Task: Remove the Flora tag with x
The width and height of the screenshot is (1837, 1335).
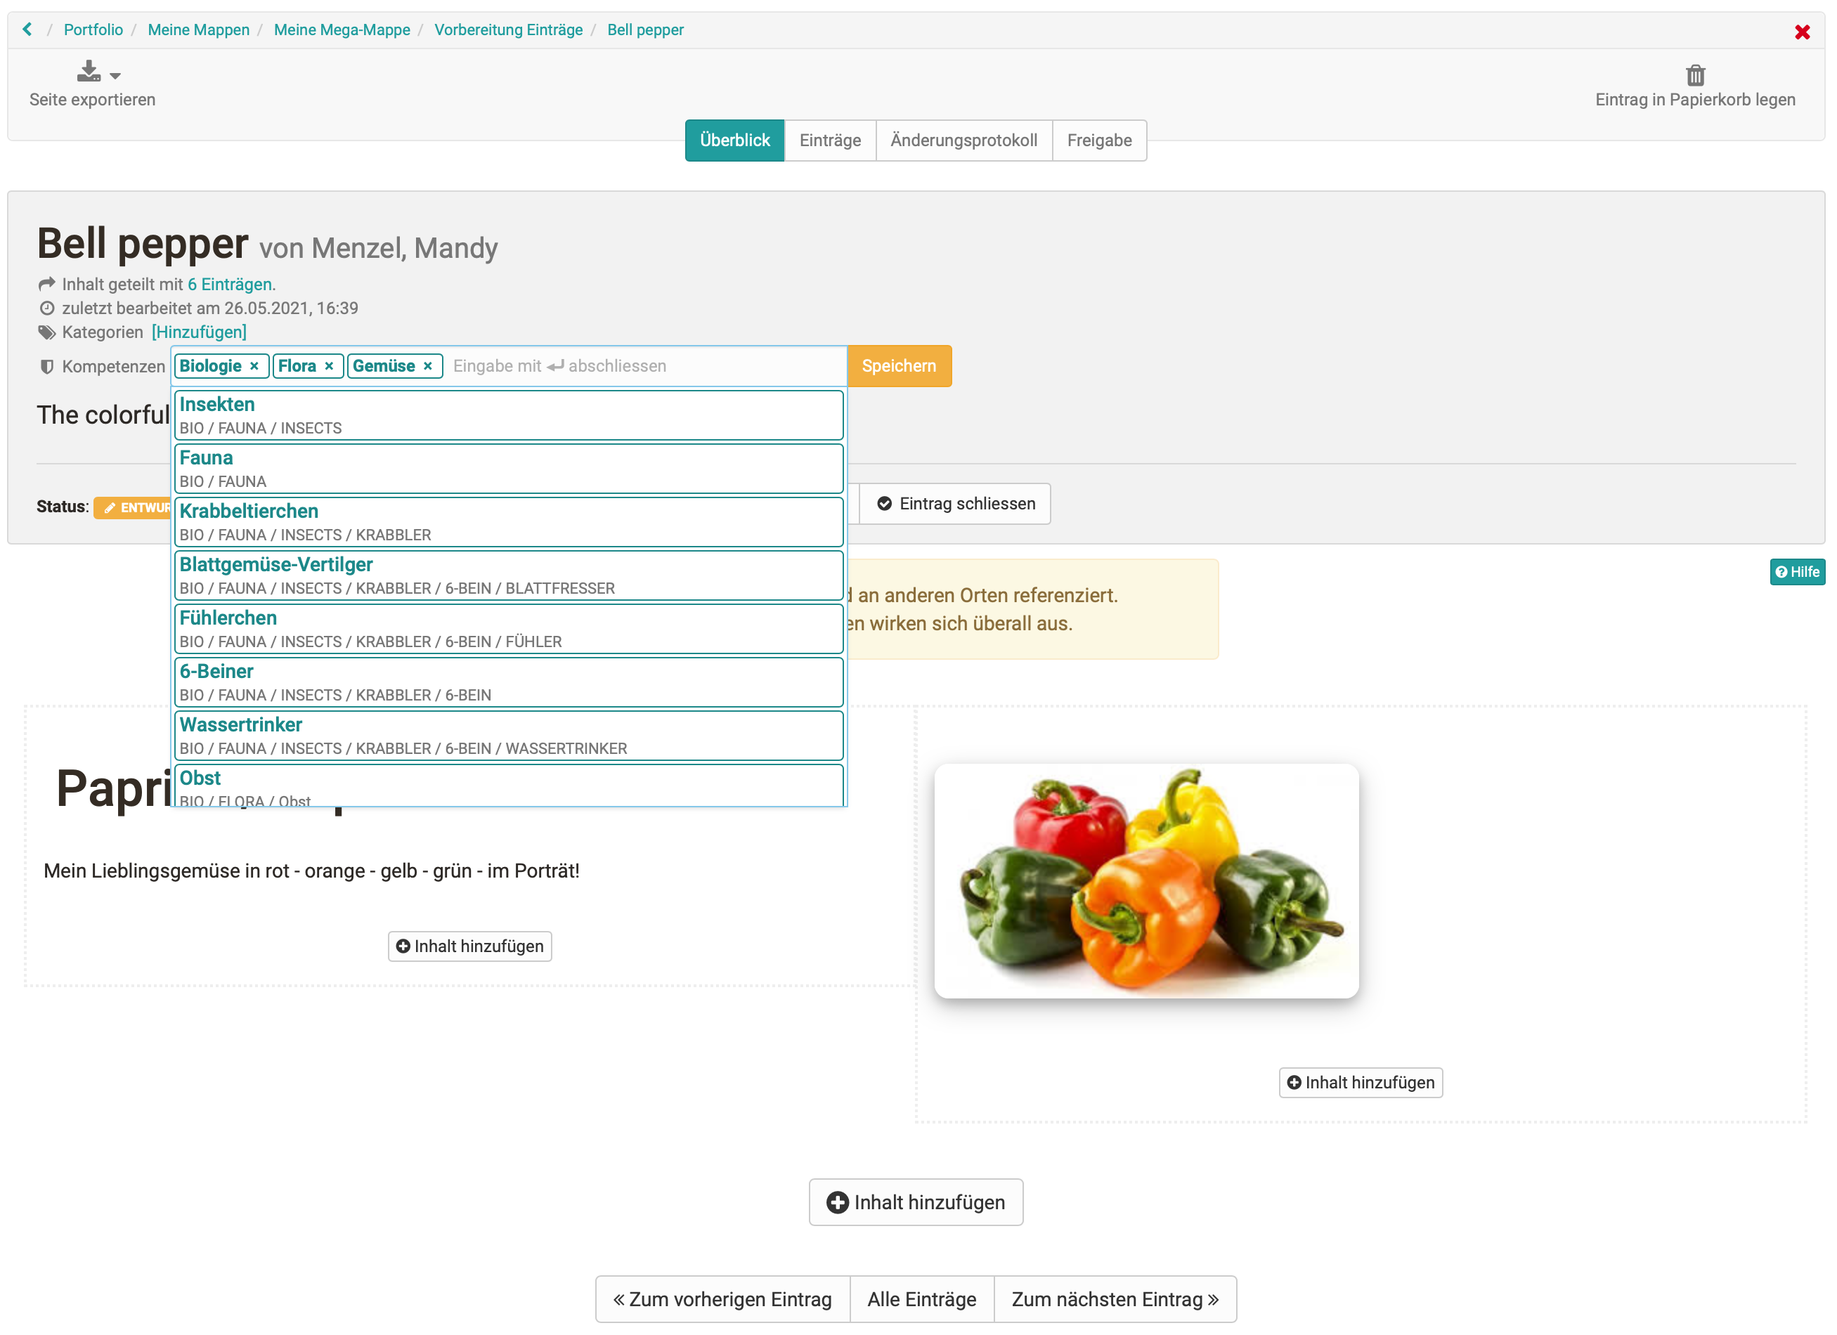Action: coord(329,367)
